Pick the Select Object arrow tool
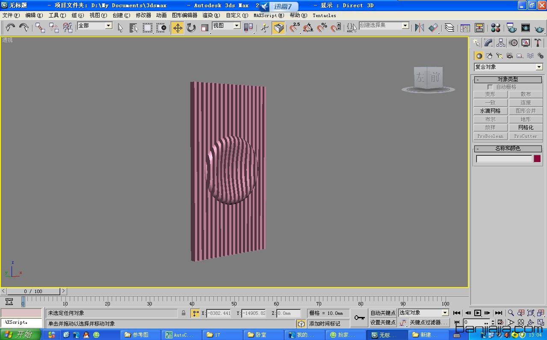The width and height of the screenshot is (547, 340). 120,28
